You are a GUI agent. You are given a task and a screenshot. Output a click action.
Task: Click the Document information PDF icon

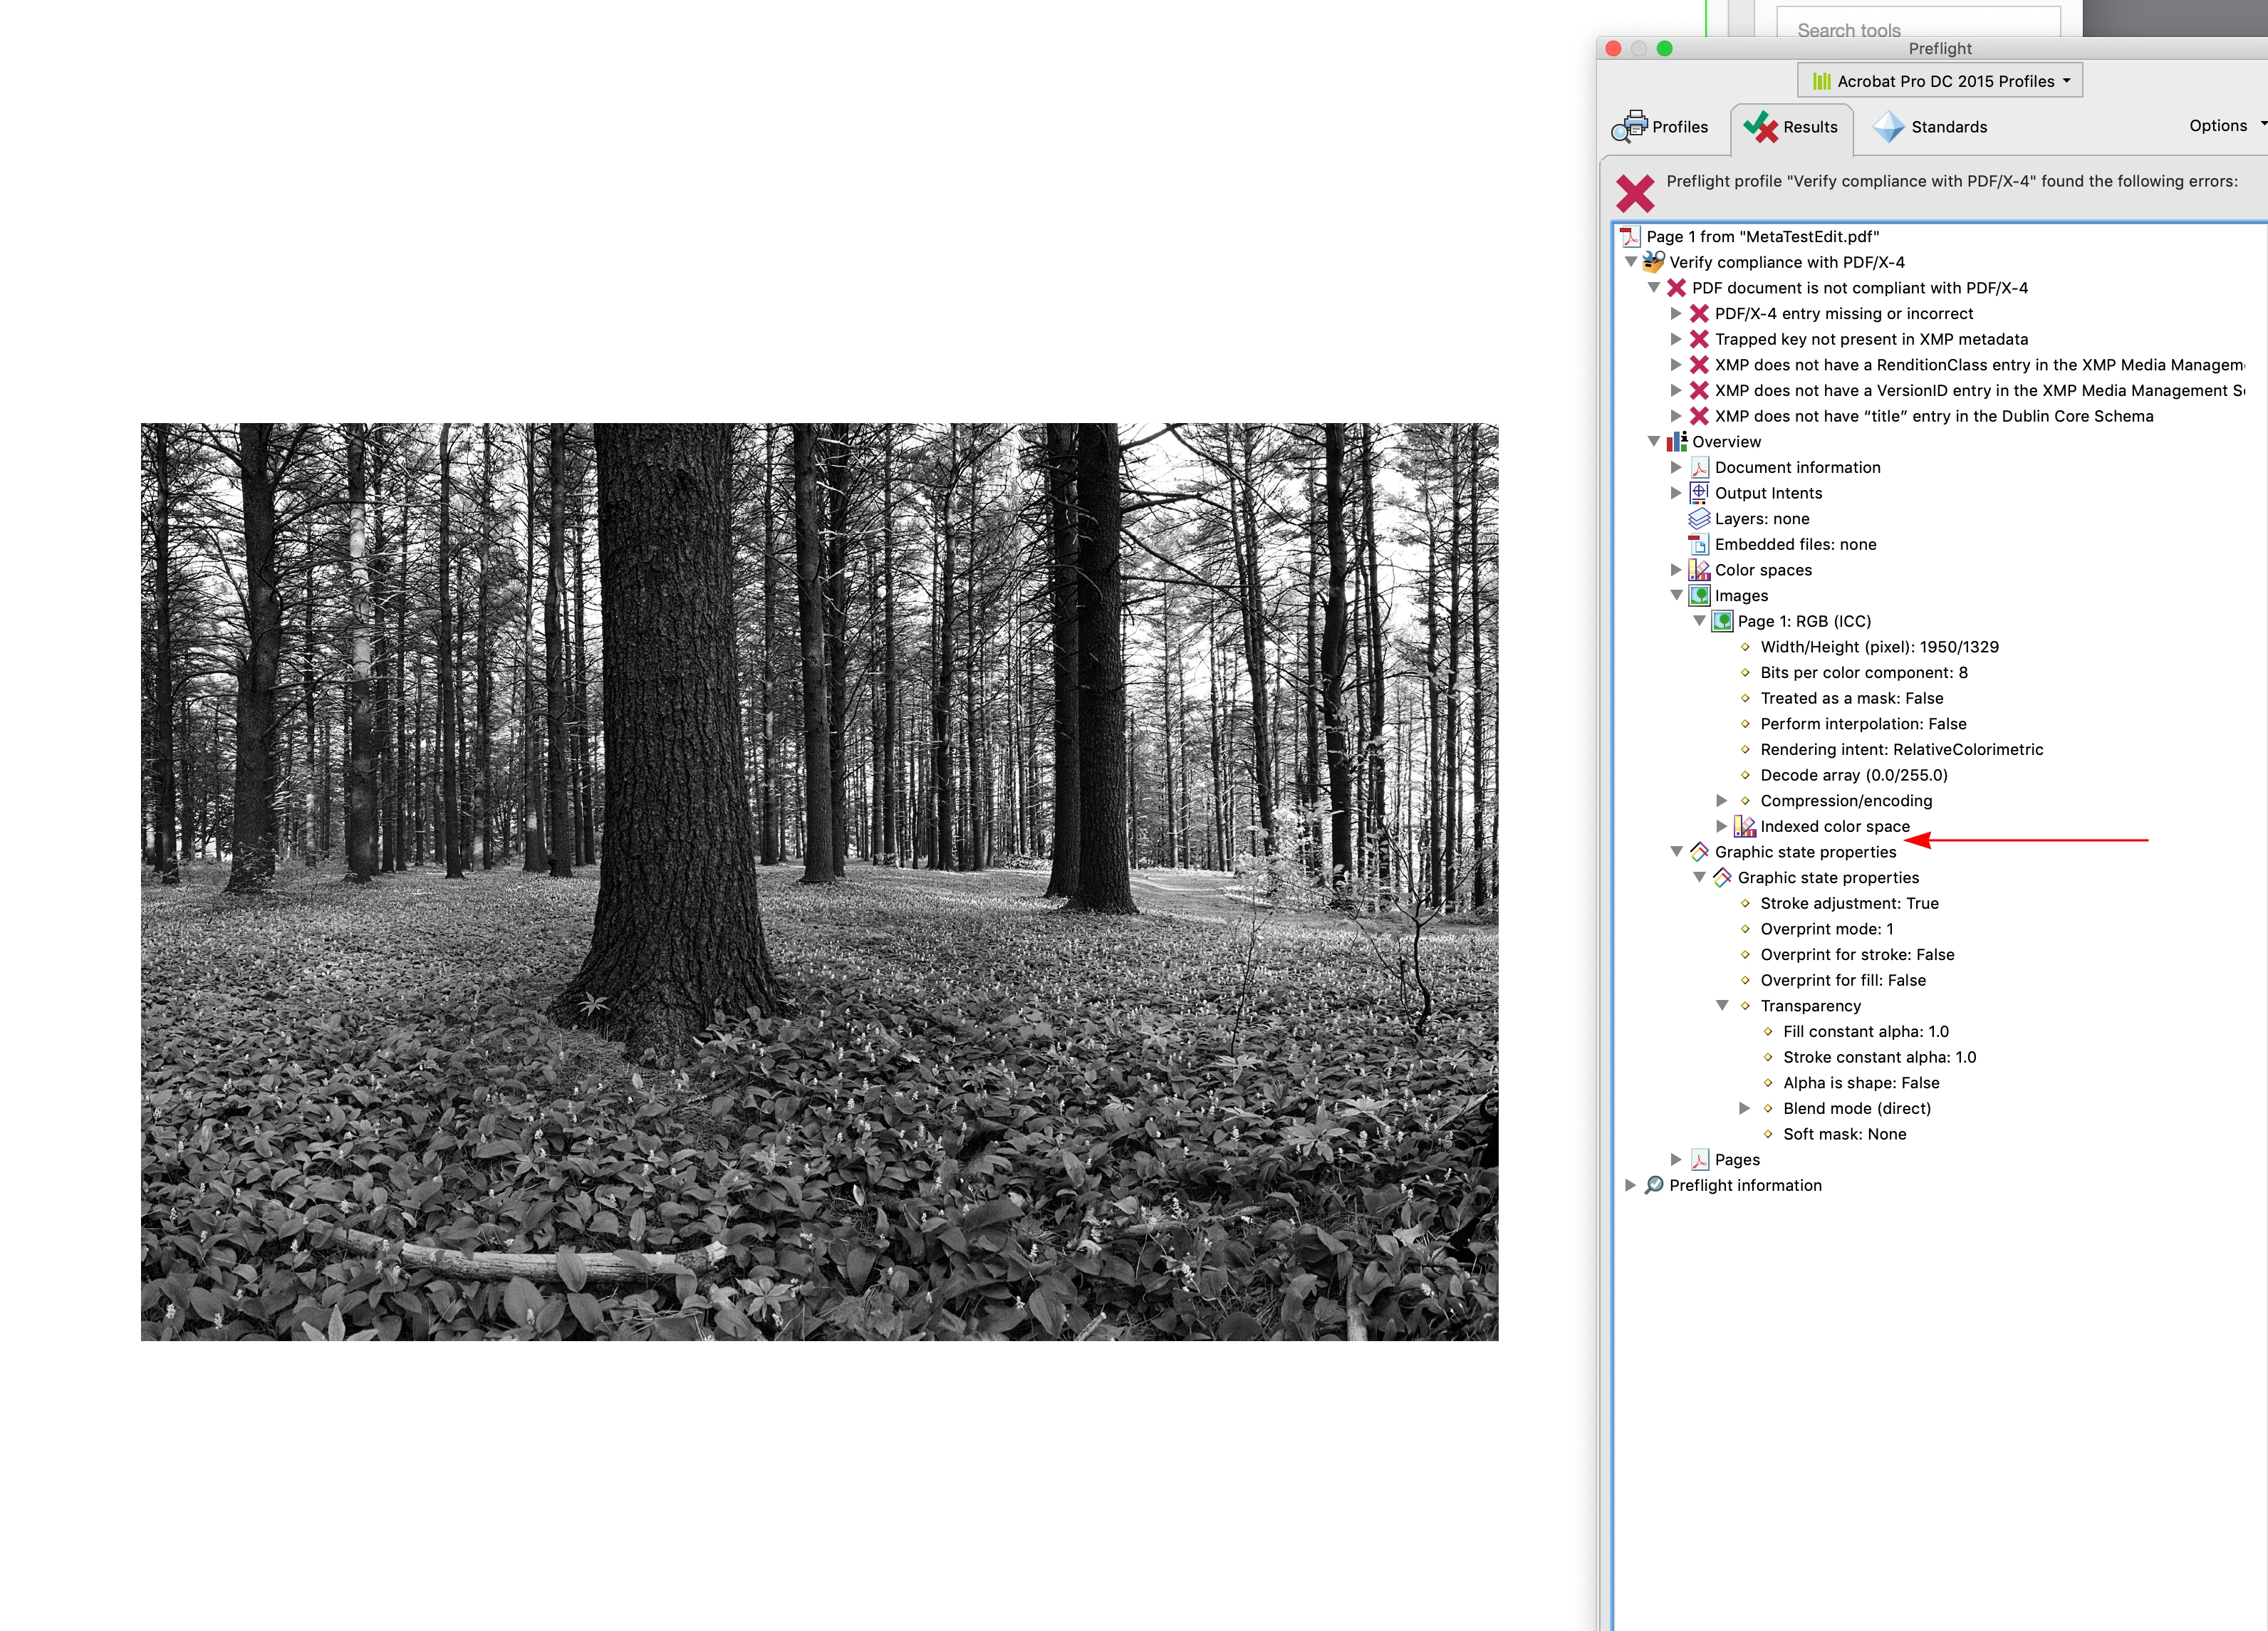[x=1699, y=467]
